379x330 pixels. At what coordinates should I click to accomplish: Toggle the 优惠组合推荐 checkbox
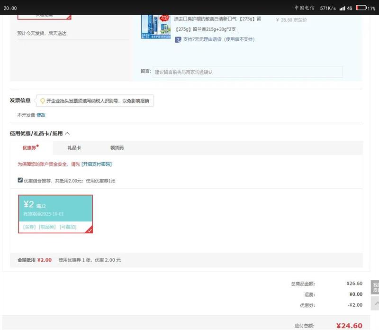coord(20,180)
